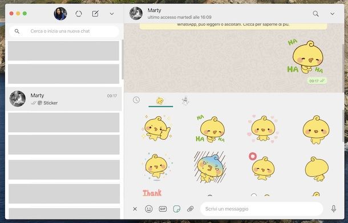Open the Marty chat in the list
Viewport: 348px width, 223px height.
coord(63,99)
